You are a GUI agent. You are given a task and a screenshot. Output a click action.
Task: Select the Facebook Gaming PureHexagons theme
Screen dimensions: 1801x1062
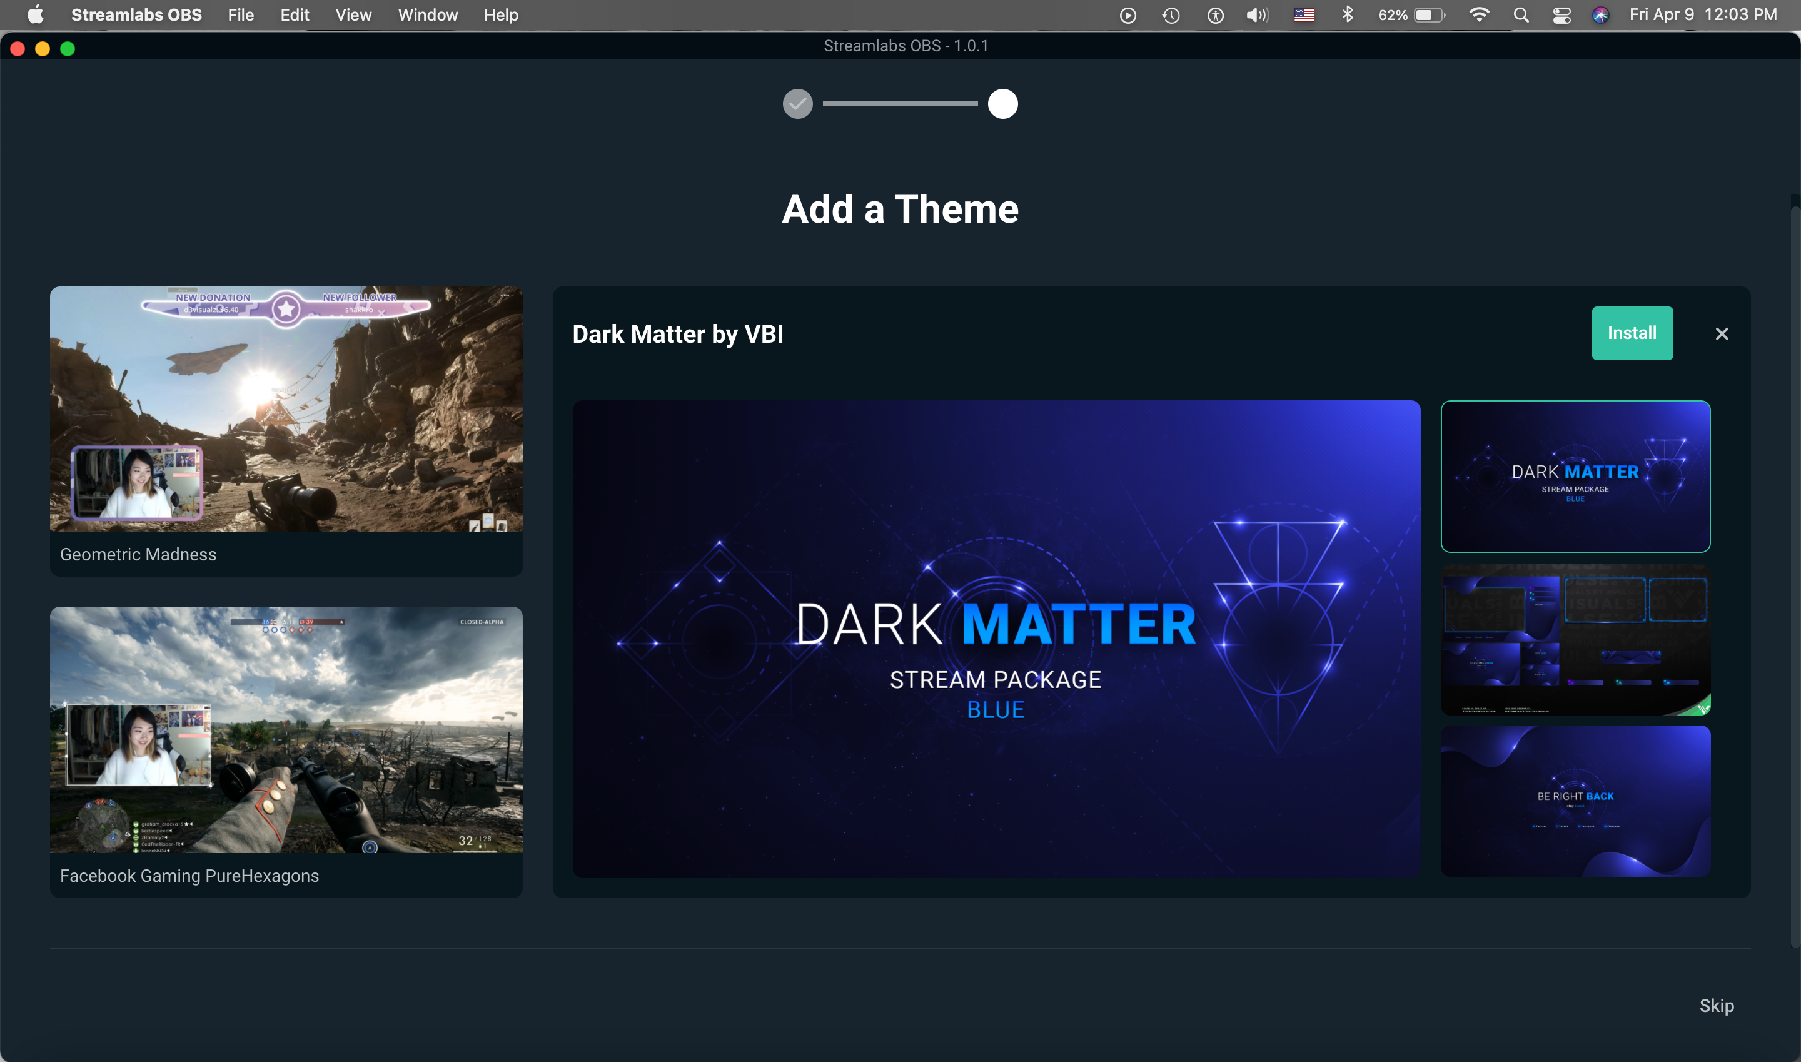coord(286,730)
